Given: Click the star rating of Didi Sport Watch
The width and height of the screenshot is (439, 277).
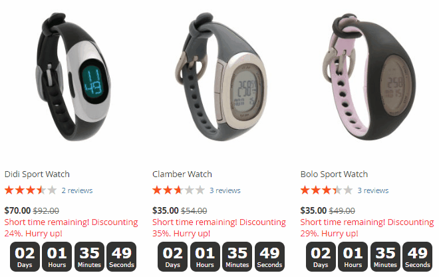Looking at the screenshot, I should [31, 190].
